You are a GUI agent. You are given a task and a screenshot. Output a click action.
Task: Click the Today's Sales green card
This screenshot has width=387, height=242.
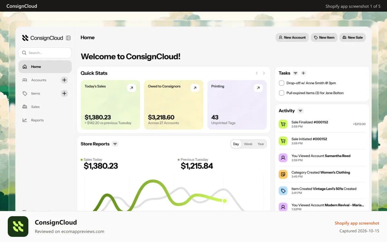tap(110, 105)
